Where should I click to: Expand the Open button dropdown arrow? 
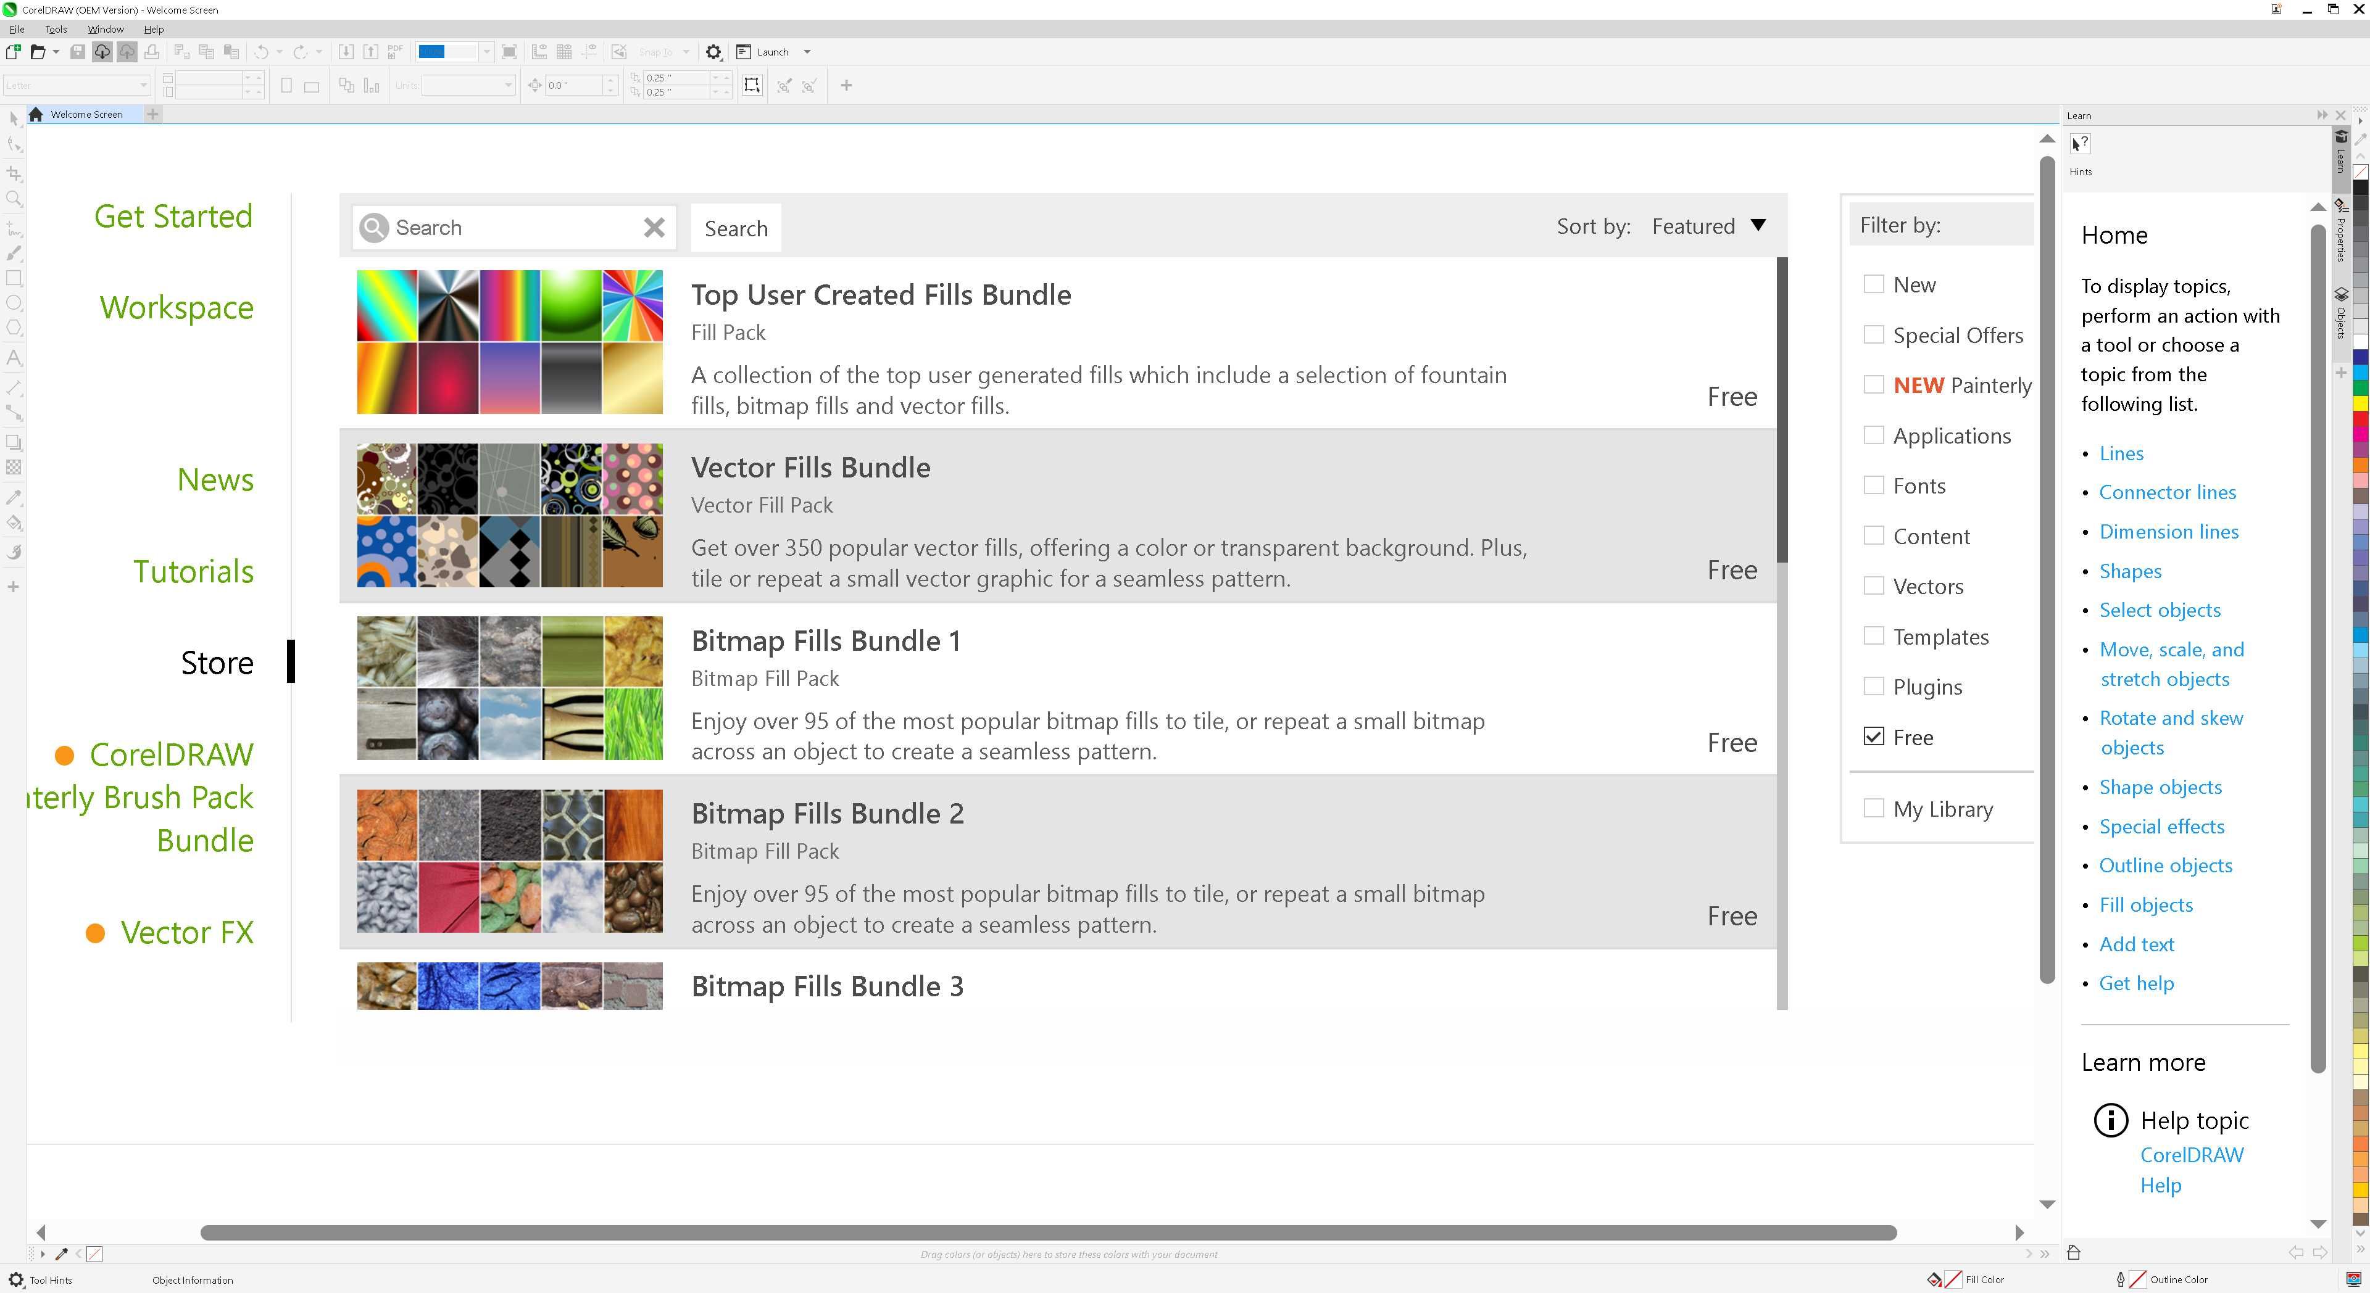coord(56,52)
